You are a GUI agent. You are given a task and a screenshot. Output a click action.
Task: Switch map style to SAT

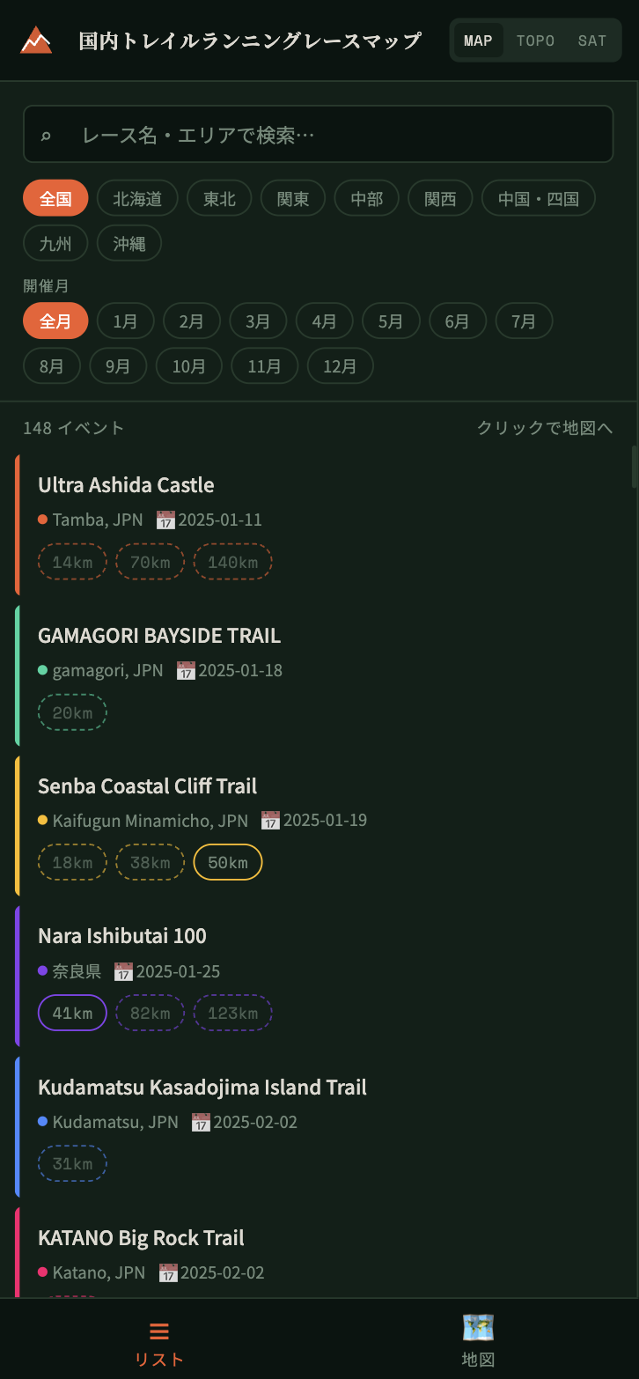tap(591, 41)
